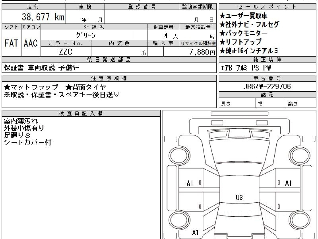Click the U3 dent mark on the roof
This screenshot has width=318, height=239.
tap(239, 197)
